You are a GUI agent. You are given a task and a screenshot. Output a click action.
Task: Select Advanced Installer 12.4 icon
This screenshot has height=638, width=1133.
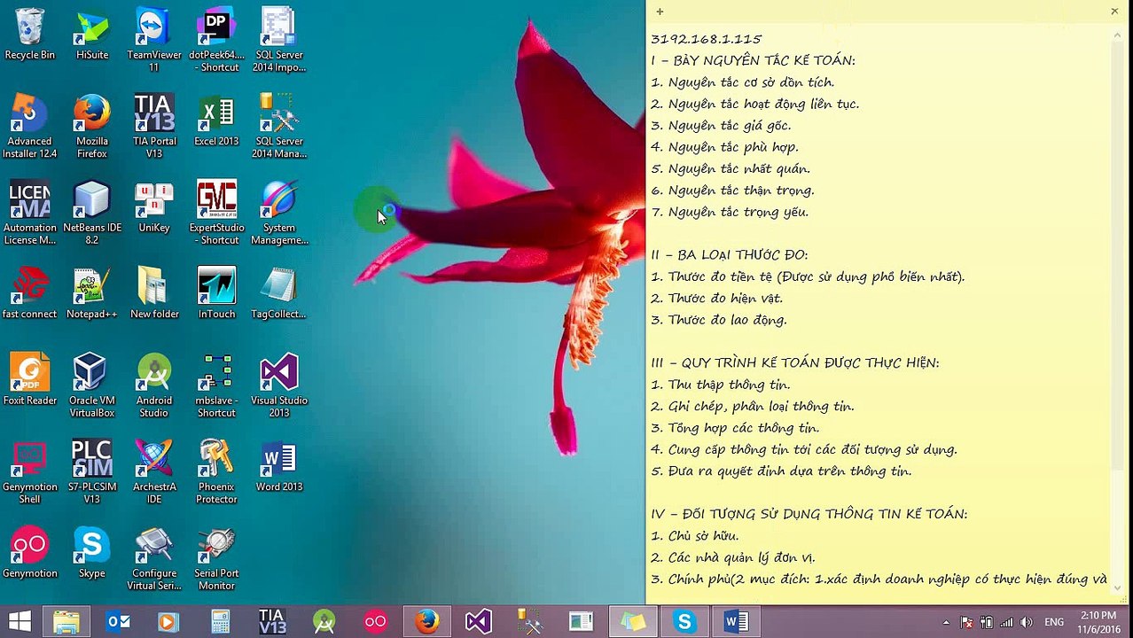(29, 126)
